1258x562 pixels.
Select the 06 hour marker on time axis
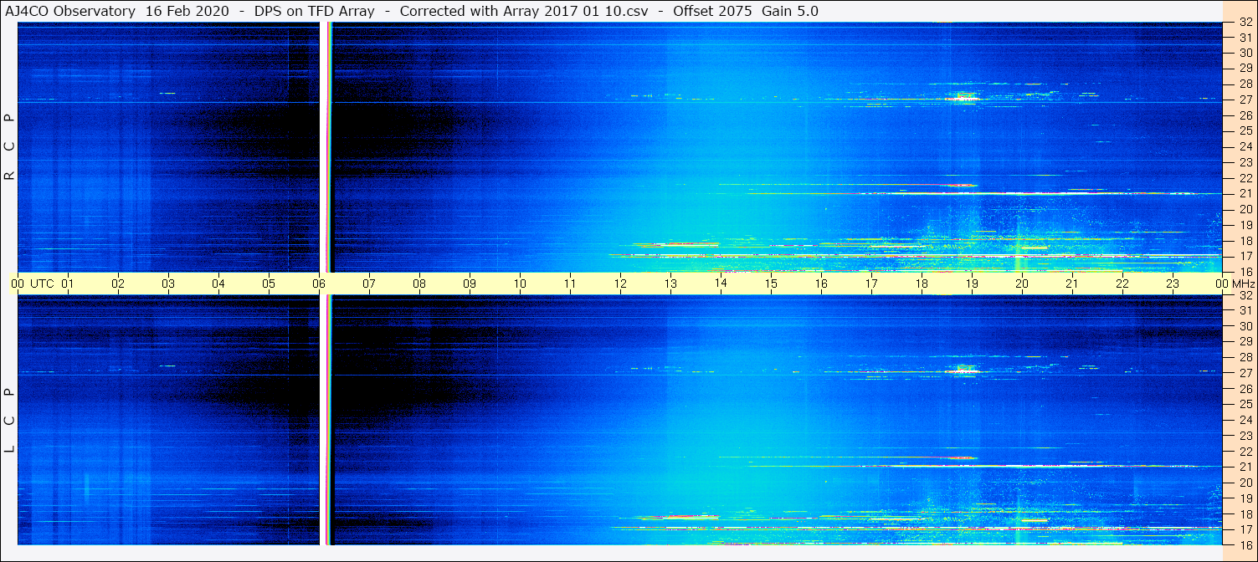(x=319, y=284)
